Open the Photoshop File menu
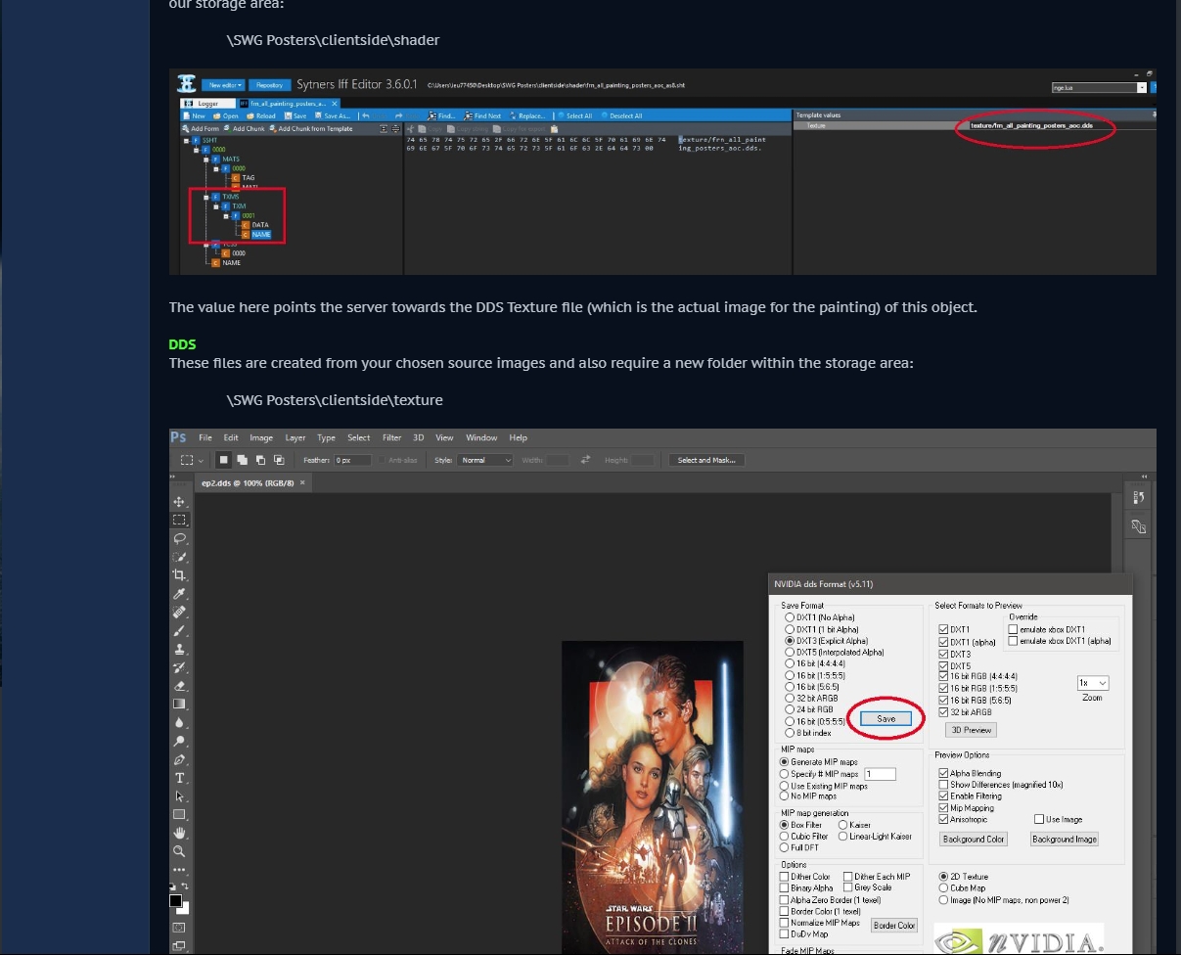Screen dimensions: 1181x955 205,437
